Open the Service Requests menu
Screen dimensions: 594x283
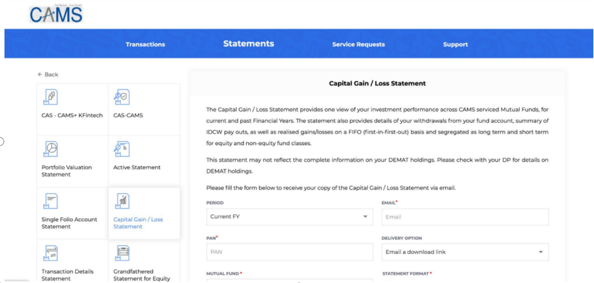[359, 44]
